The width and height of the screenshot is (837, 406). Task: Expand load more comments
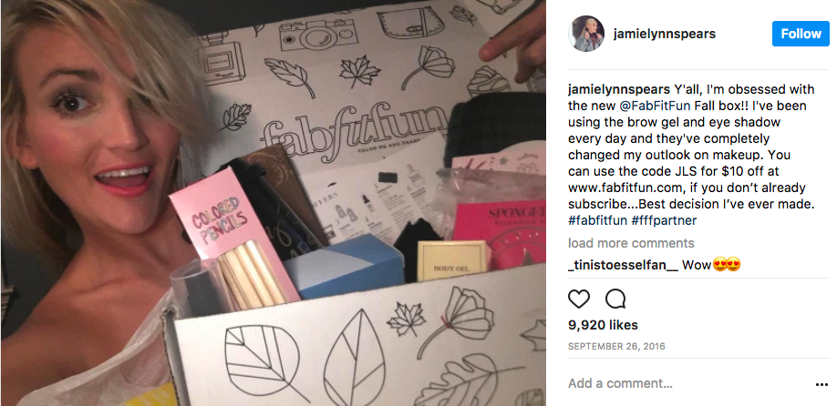(631, 243)
